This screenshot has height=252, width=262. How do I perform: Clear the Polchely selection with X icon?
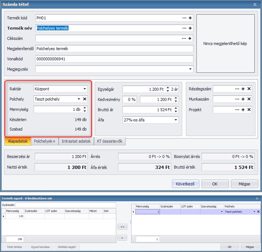coord(85,99)
